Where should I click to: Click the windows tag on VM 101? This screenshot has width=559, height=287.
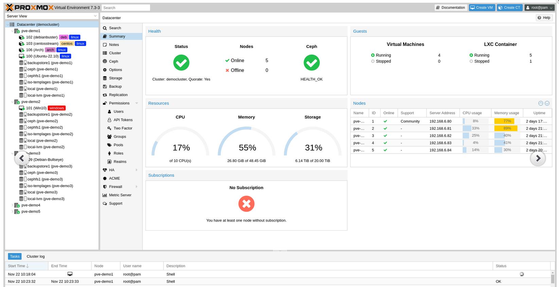(56, 108)
